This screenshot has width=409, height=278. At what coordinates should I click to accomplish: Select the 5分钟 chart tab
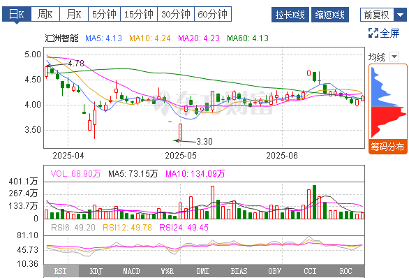pos(104,14)
